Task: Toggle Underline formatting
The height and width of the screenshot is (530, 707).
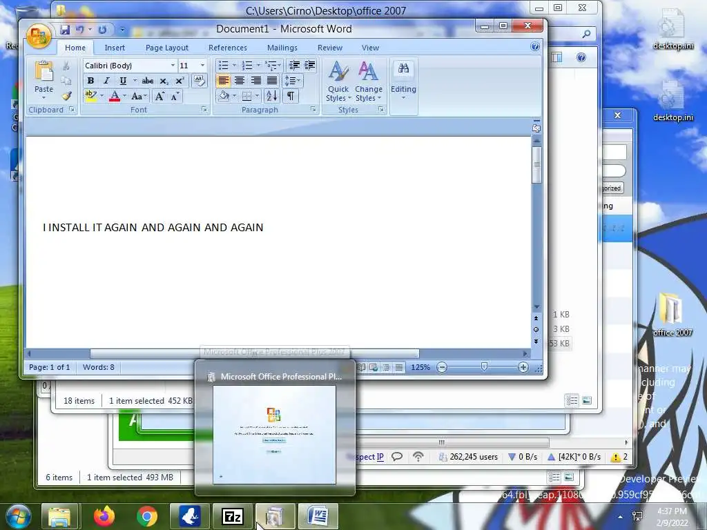Action: [123, 81]
